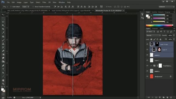Select the Gradient tool

(3, 54)
